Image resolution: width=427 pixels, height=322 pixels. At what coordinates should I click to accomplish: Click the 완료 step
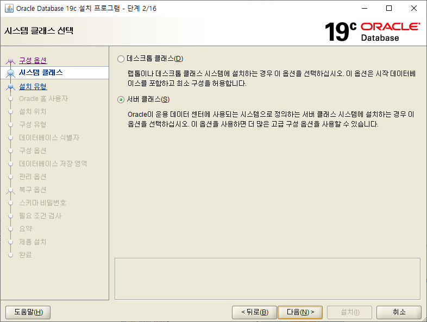tap(26, 255)
